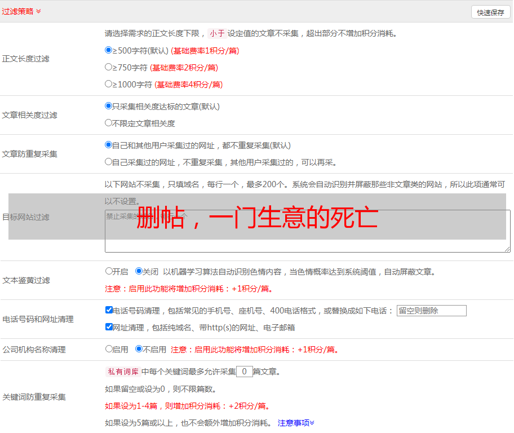514x433 pixels.
Task: Select ≥1000字符 length option
Action: 108,84
